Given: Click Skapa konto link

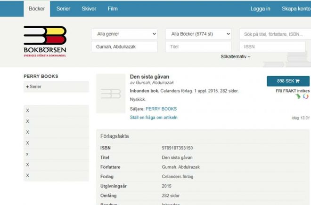Looking at the screenshot, I should pos(296,9).
